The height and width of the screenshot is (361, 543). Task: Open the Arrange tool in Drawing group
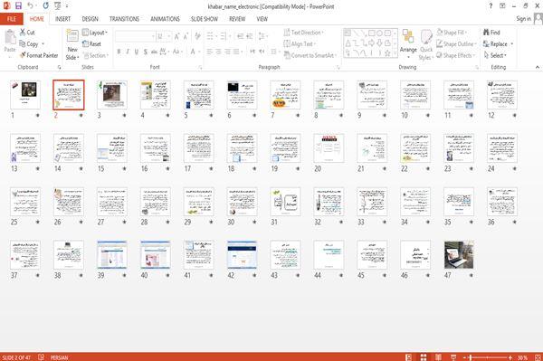point(408,43)
